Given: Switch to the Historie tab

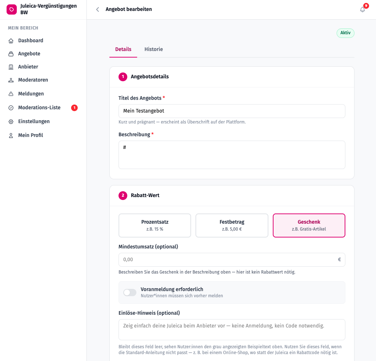Looking at the screenshot, I should click(154, 49).
